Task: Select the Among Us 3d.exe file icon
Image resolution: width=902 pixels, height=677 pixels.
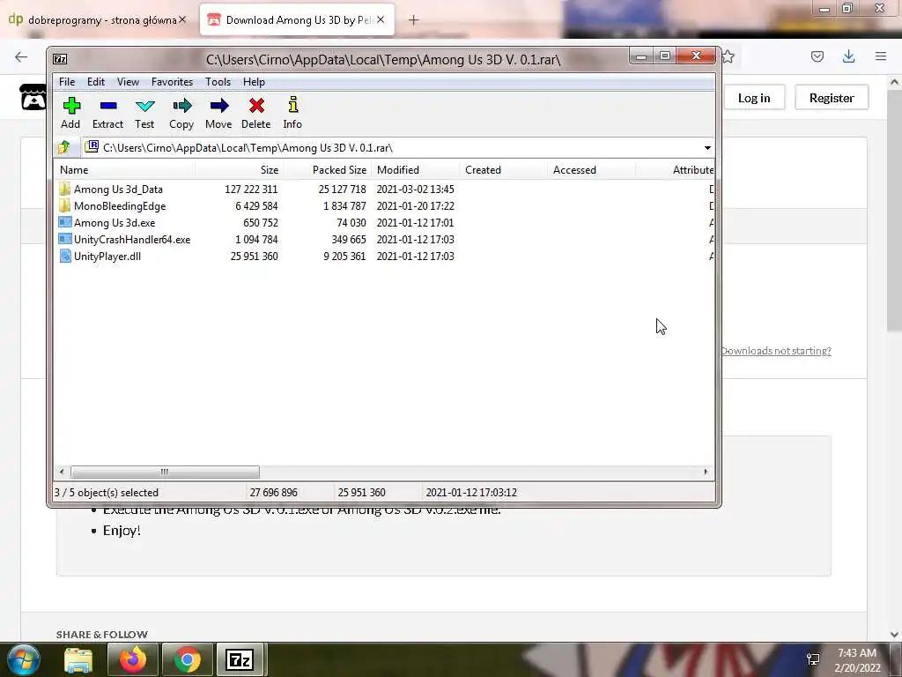Action: tap(65, 222)
